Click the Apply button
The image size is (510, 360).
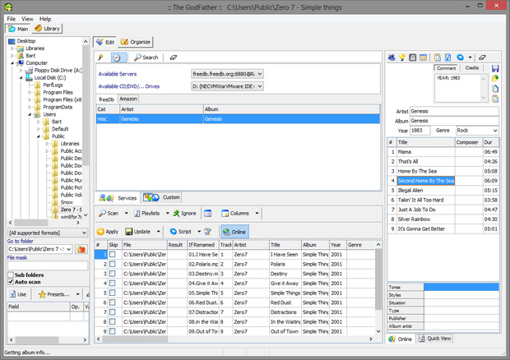(x=108, y=232)
